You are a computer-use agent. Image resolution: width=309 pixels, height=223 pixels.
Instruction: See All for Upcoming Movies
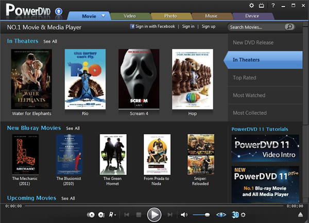68,198
